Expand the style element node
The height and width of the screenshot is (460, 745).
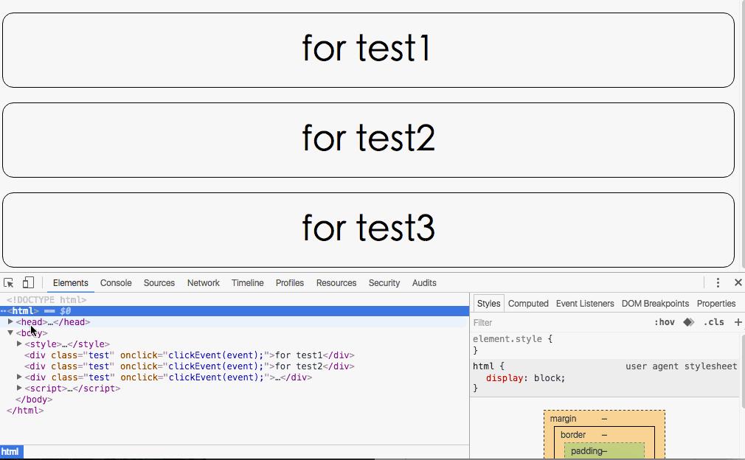coord(19,344)
